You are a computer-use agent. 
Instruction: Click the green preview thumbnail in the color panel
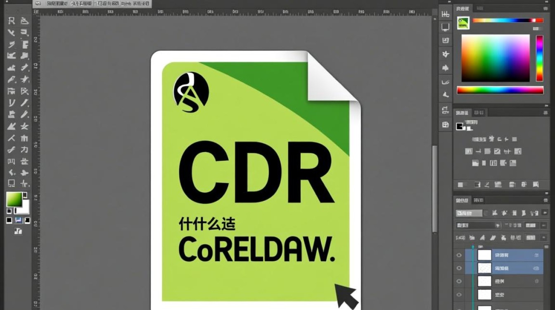click(463, 23)
